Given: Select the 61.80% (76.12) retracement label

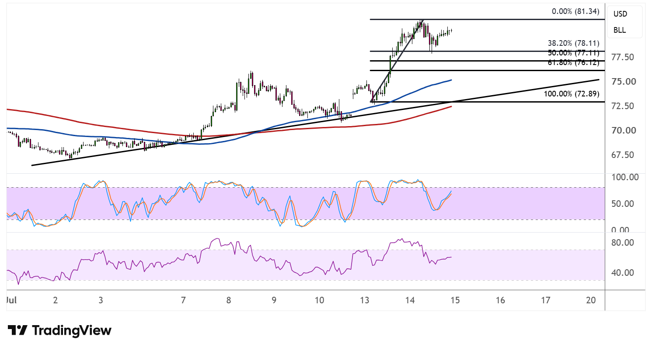Looking at the screenshot, I should [x=573, y=62].
